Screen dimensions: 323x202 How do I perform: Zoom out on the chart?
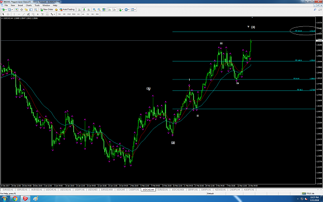(99, 9)
